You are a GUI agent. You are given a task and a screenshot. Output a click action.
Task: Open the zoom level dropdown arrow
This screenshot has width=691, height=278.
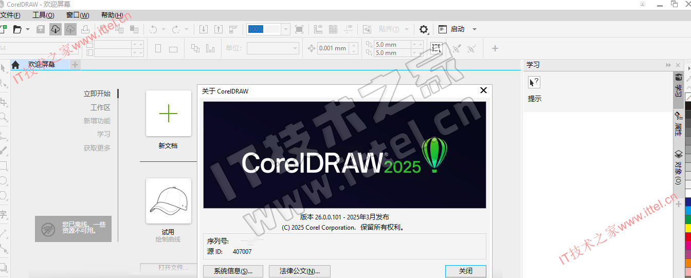pos(285,29)
